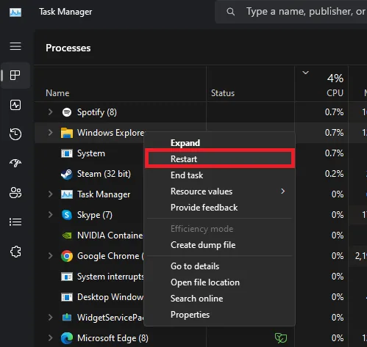Click the WidgetService process icon

click(67, 318)
